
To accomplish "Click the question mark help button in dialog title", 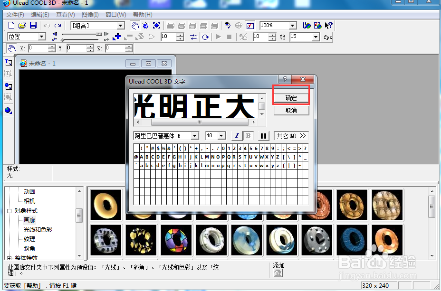I will 285,79.
